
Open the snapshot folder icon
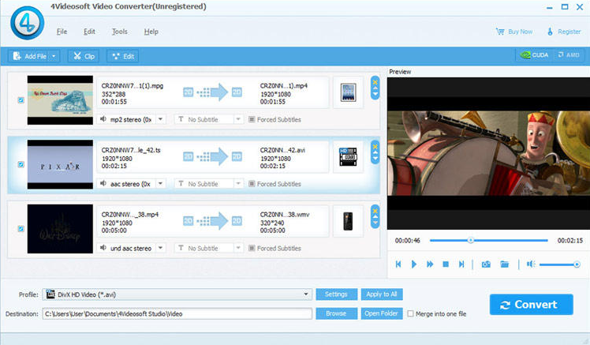(505, 264)
